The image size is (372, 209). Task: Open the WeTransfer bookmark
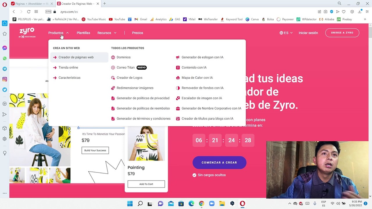[208, 19]
